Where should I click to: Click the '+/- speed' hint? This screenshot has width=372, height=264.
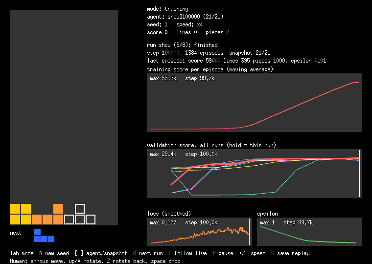pos(252,253)
